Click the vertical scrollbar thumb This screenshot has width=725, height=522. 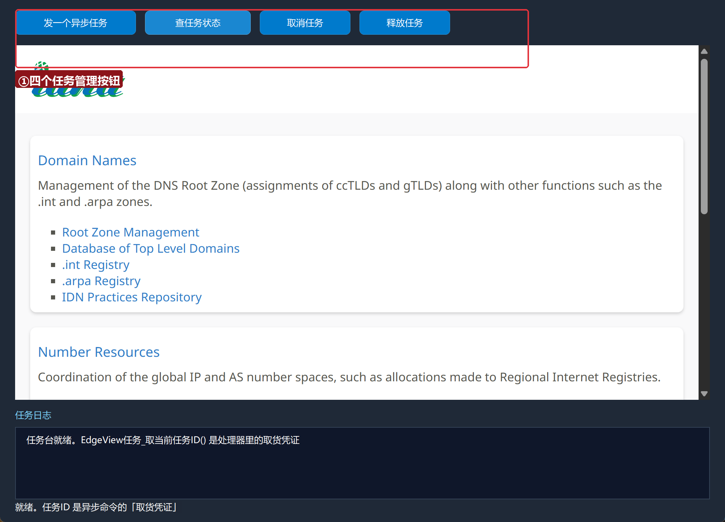pyautogui.click(x=704, y=137)
